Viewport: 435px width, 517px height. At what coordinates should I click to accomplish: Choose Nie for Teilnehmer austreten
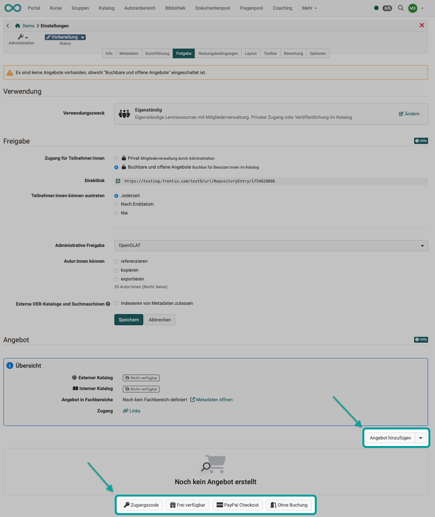tap(116, 213)
